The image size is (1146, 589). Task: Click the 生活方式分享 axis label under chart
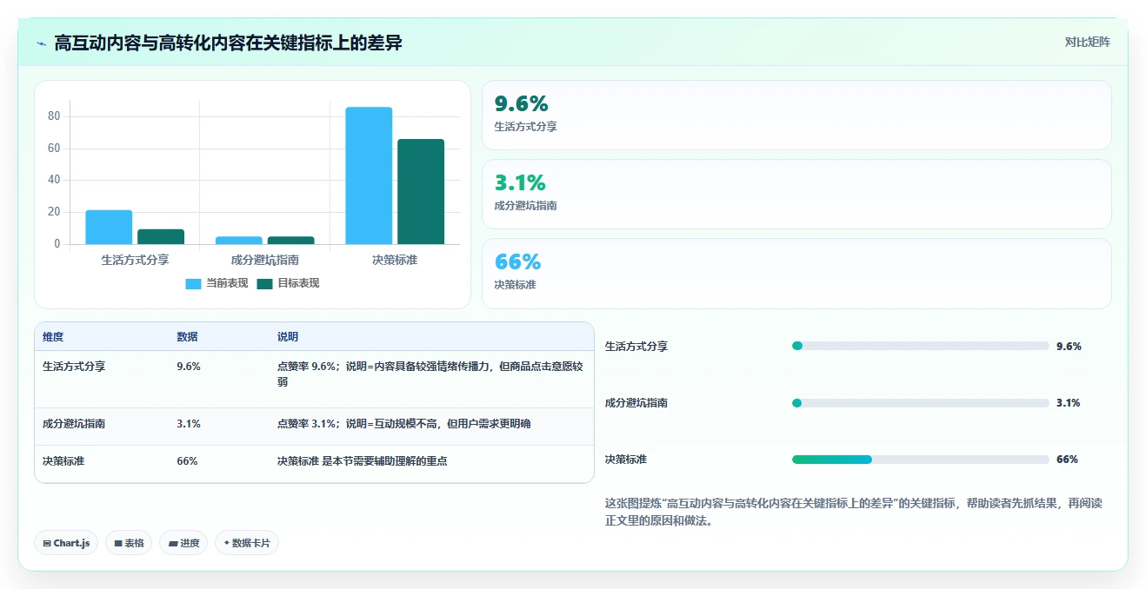click(x=135, y=259)
